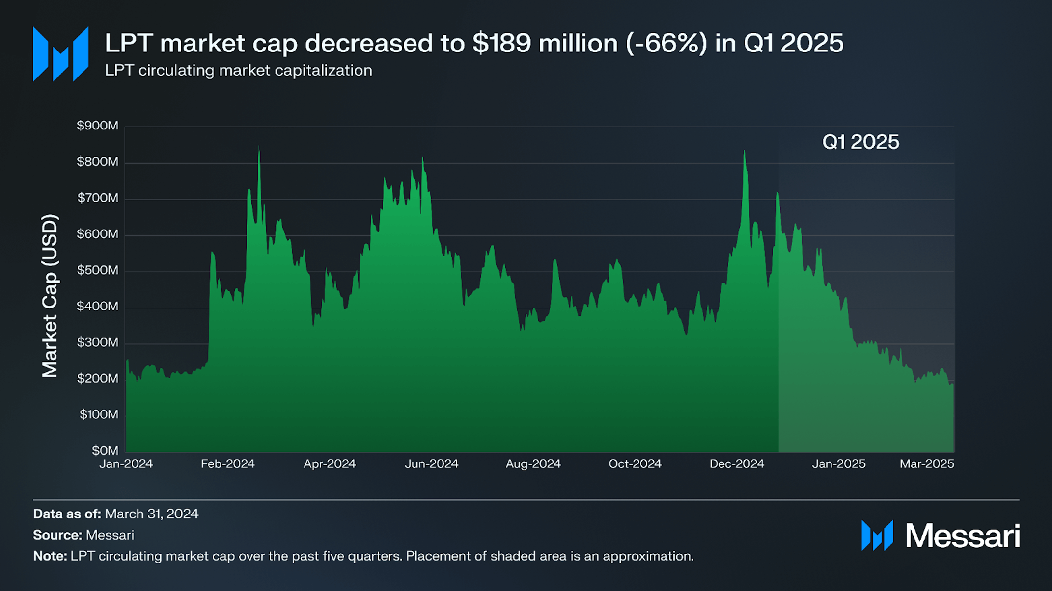
Task: Click the Note text about shaded area
Action: tap(363, 556)
